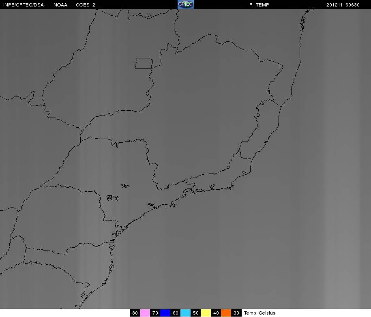Click the small reservoir outlines in São Paulo state

coord(113,198)
